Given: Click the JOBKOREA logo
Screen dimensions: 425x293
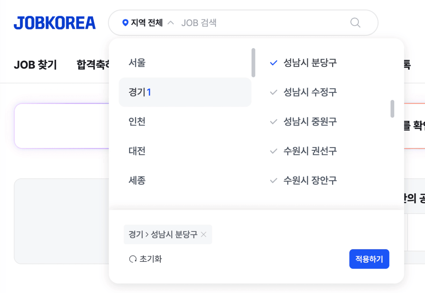Looking at the screenshot, I should [x=55, y=23].
